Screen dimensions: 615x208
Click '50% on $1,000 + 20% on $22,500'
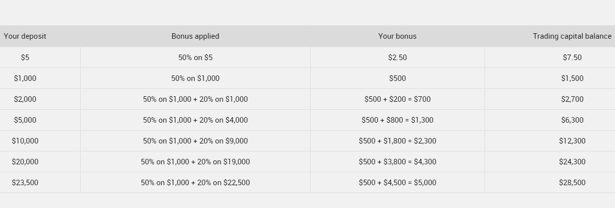pos(195,183)
